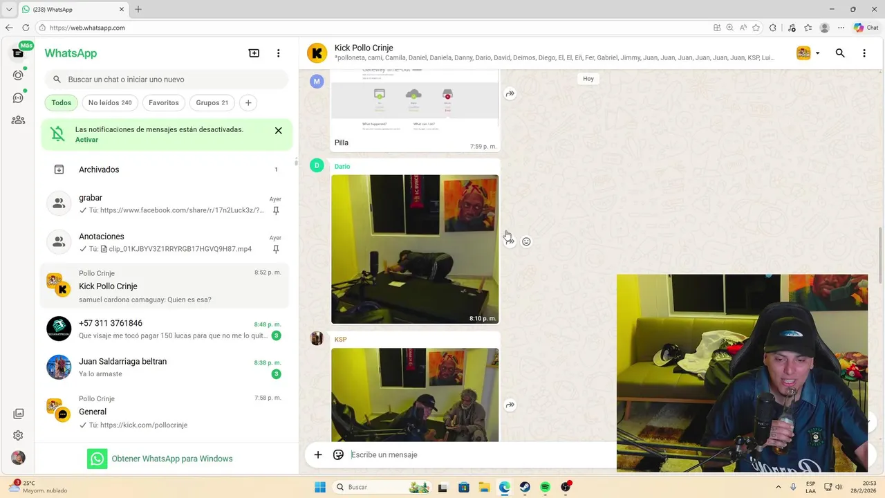Viewport: 885px width, 498px height.
Task: Open media gallery icon in left rail
Action: [19, 414]
